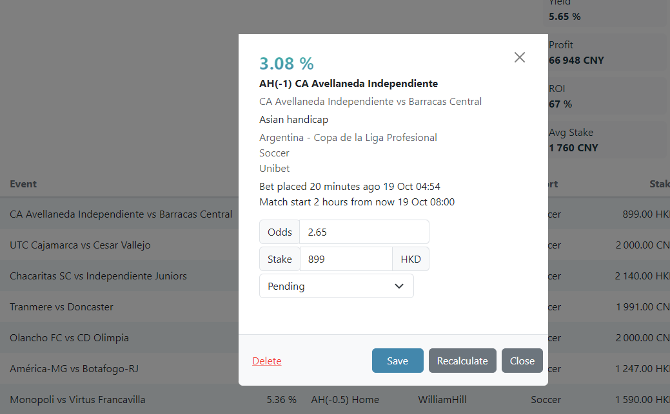Viewport: 670px width, 414px height.
Task: Click the Match start 2 hours from now line
Action: [x=357, y=202]
